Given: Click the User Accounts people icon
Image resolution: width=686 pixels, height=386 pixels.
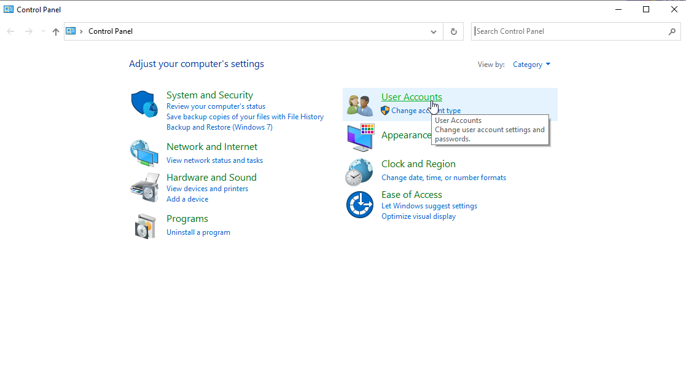Looking at the screenshot, I should coord(359,104).
